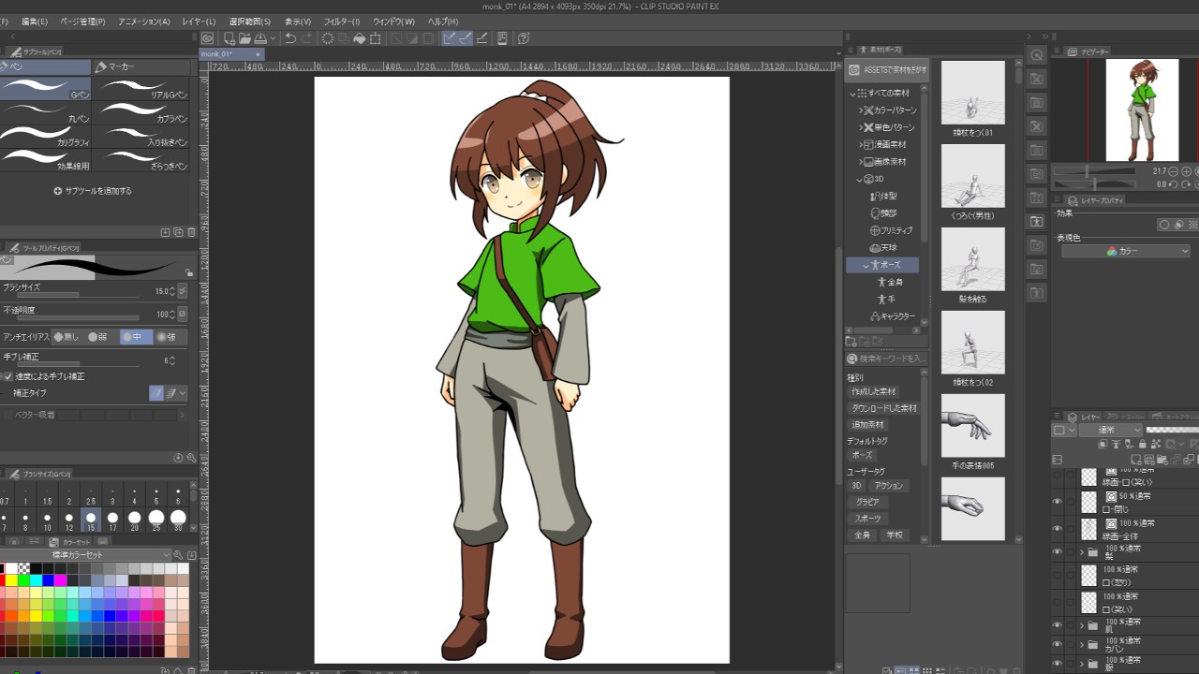Hide the 髪 folder layer

[x=1058, y=552]
